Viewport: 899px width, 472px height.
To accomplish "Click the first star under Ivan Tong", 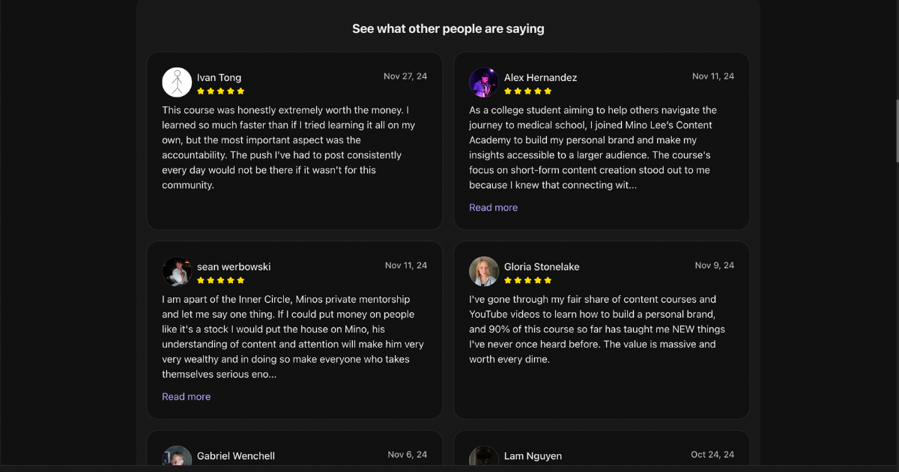I will (x=201, y=91).
